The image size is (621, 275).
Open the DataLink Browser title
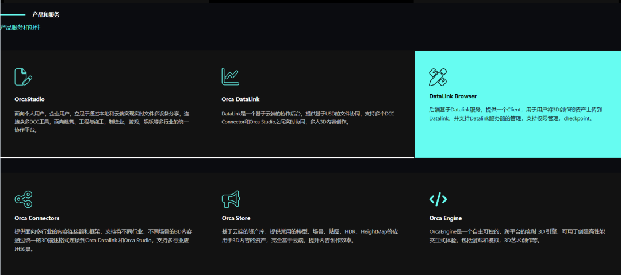pyautogui.click(x=453, y=96)
